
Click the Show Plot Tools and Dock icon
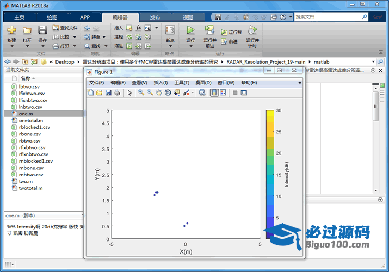(244, 92)
